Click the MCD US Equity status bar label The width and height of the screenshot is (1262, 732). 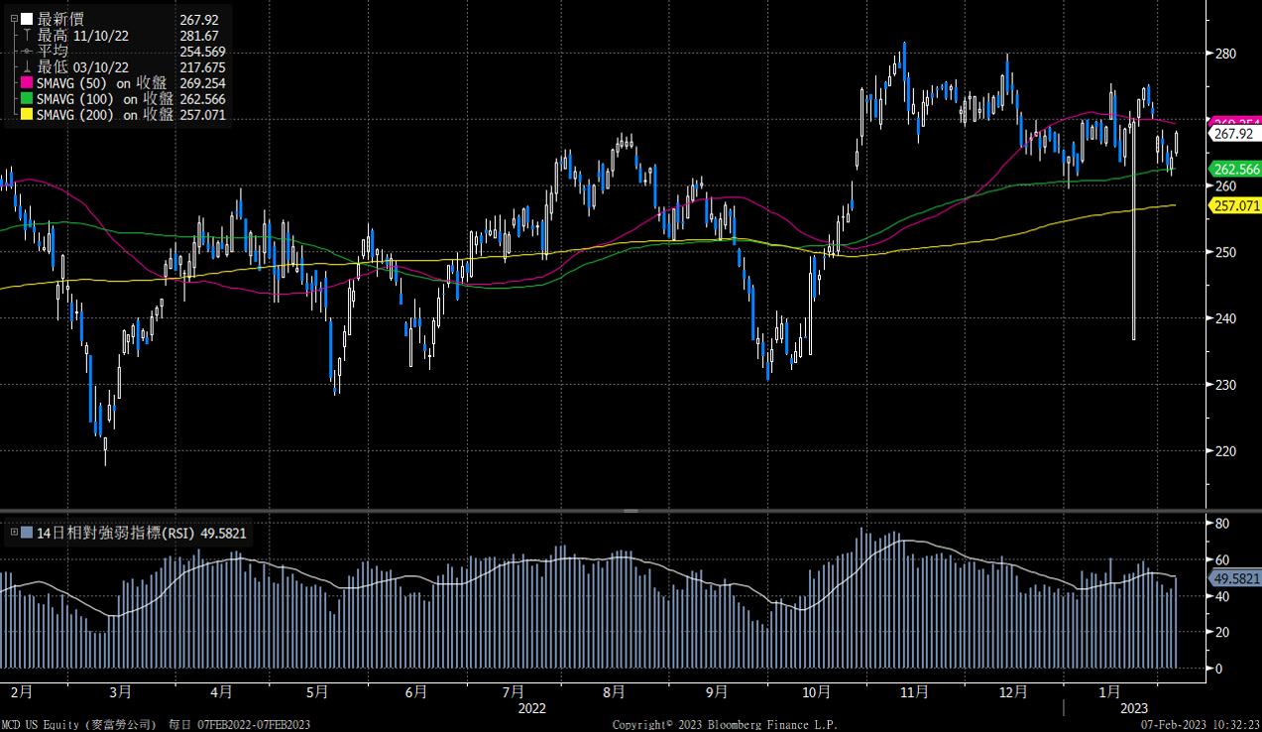[79, 725]
